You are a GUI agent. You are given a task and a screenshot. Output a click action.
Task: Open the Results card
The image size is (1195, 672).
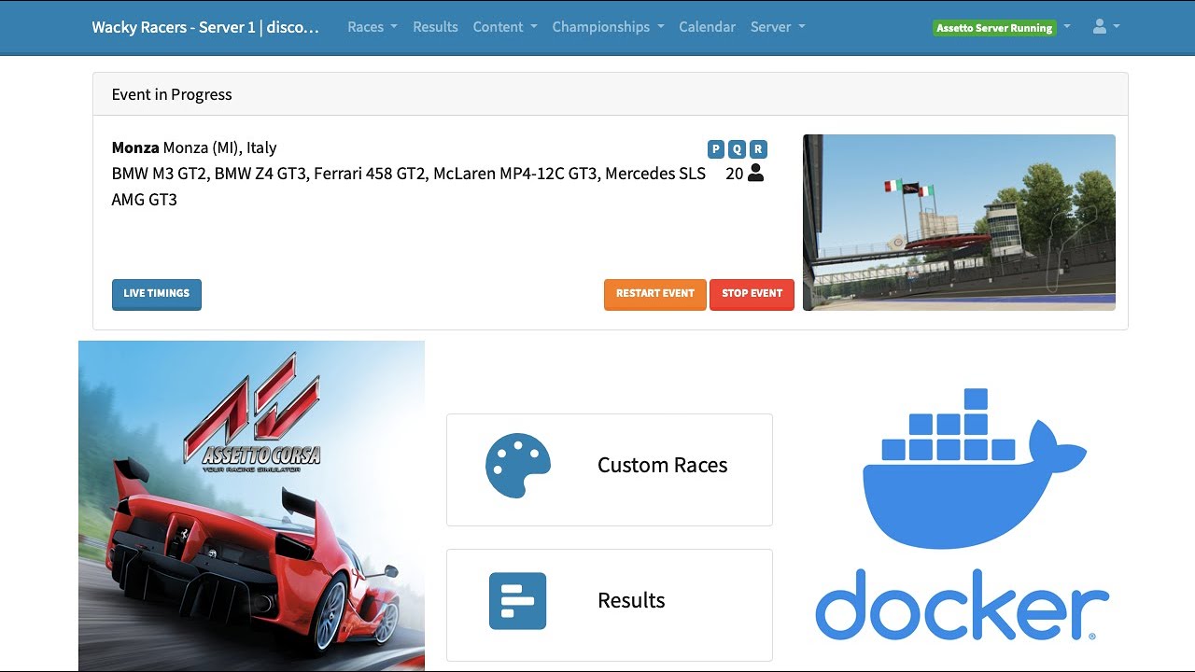(610, 605)
